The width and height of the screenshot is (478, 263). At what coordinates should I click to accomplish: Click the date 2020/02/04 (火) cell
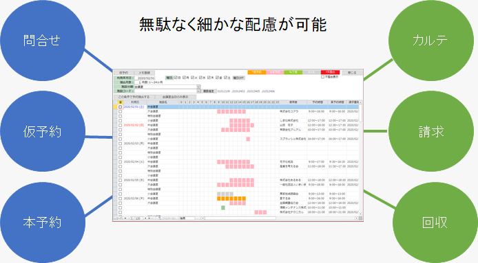[134, 162]
